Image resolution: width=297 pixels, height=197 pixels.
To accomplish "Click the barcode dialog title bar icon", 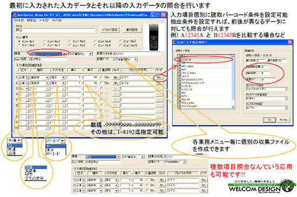I will pyautogui.click(x=175, y=43).
